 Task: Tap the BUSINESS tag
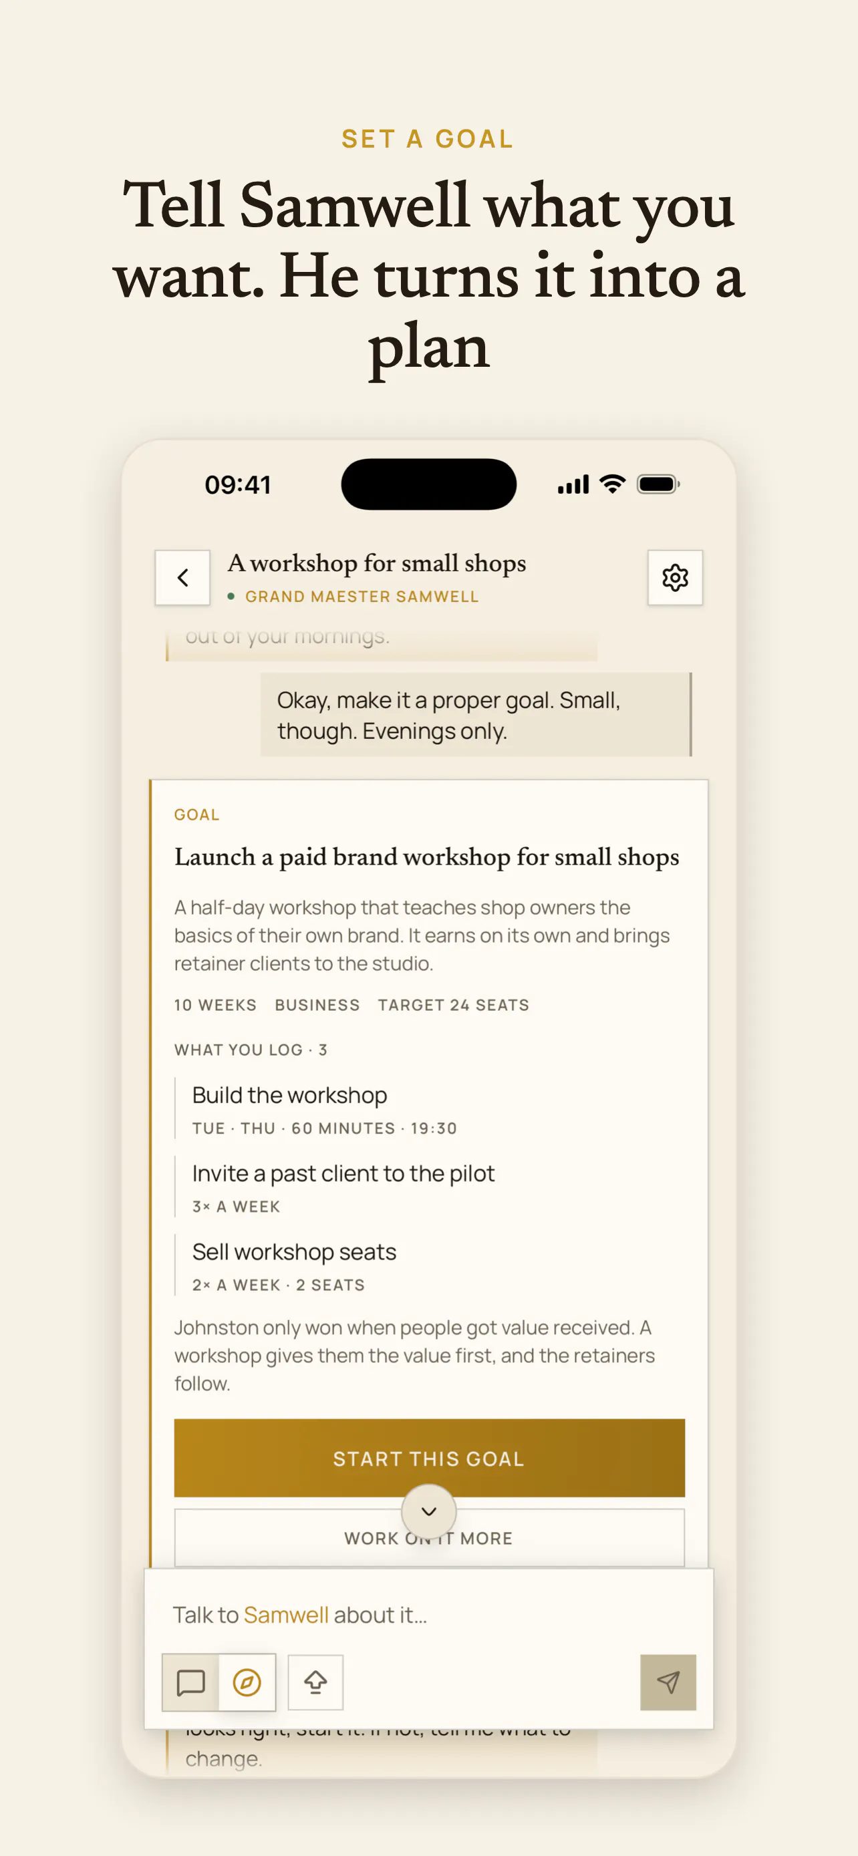(x=317, y=1005)
